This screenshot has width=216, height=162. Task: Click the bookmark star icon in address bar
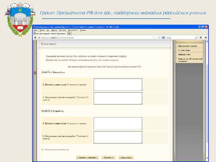point(154,37)
